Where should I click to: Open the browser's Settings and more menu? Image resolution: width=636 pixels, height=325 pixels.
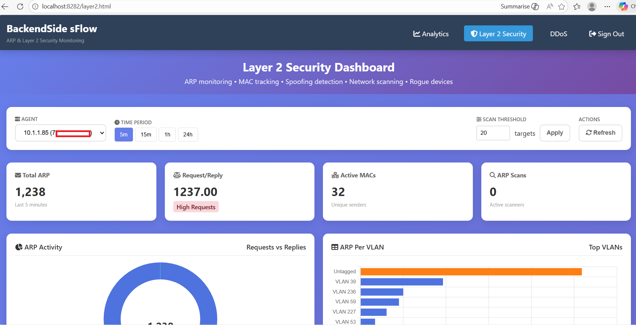pos(607,6)
